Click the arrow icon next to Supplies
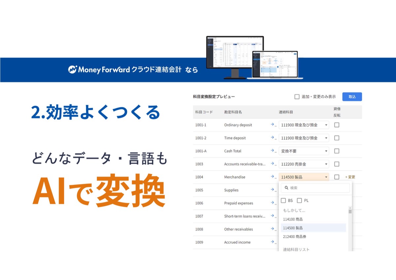 tap(273, 190)
